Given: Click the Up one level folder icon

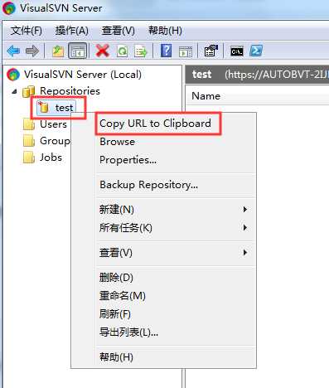Looking at the screenshot, I should pyautogui.click(x=58, y=51).
